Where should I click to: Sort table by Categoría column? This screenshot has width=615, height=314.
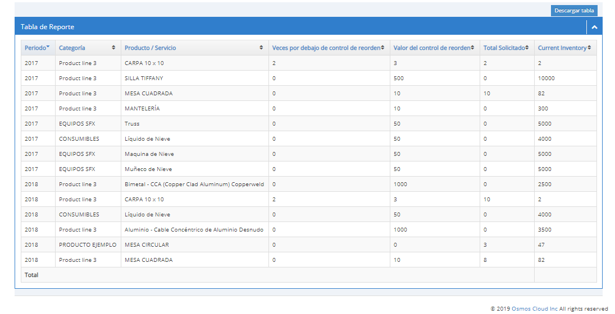(88, 48)
